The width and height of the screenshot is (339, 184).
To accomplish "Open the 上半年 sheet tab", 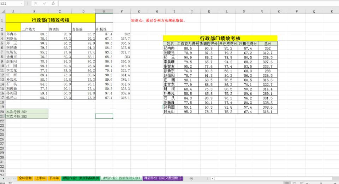I will [40, 178].
